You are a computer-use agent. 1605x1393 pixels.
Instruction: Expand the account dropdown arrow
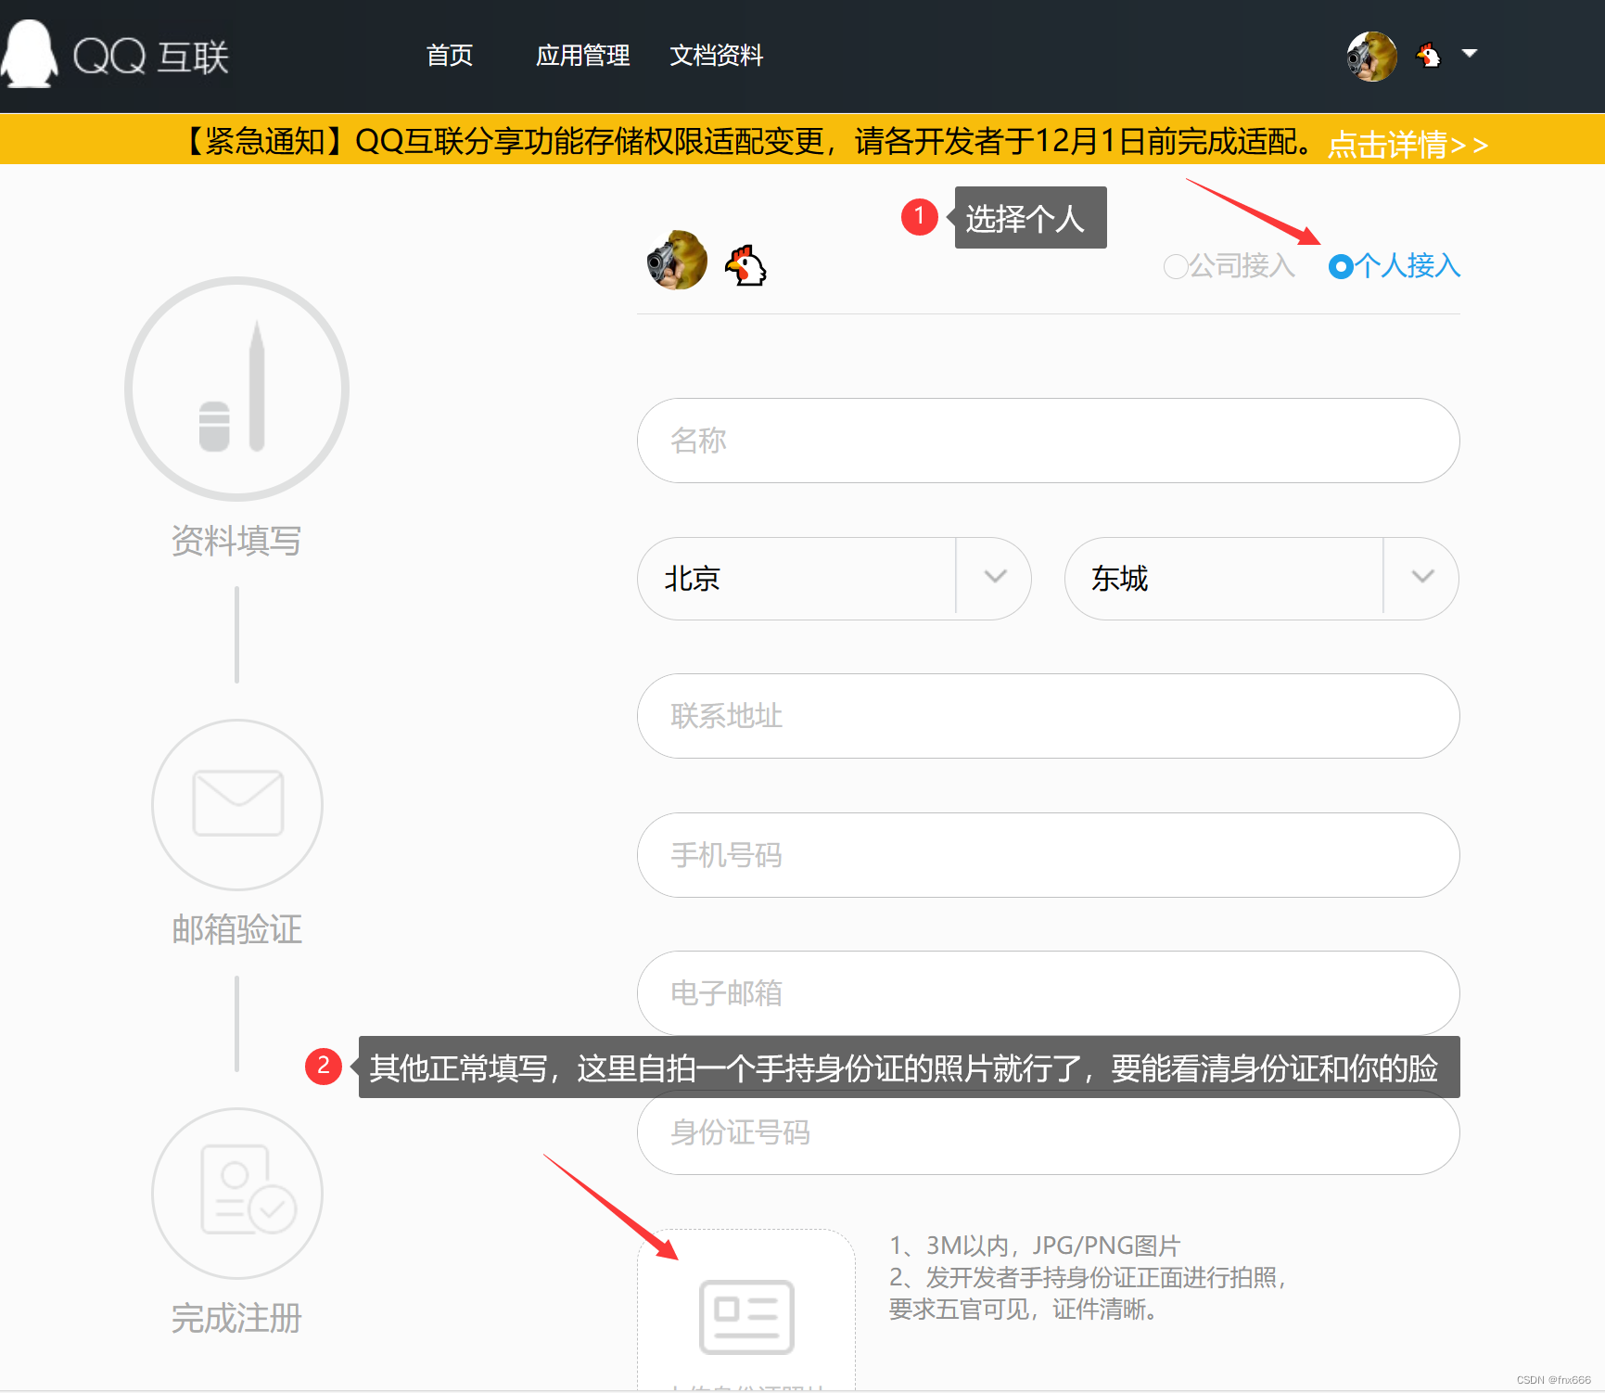(1470, 53)
